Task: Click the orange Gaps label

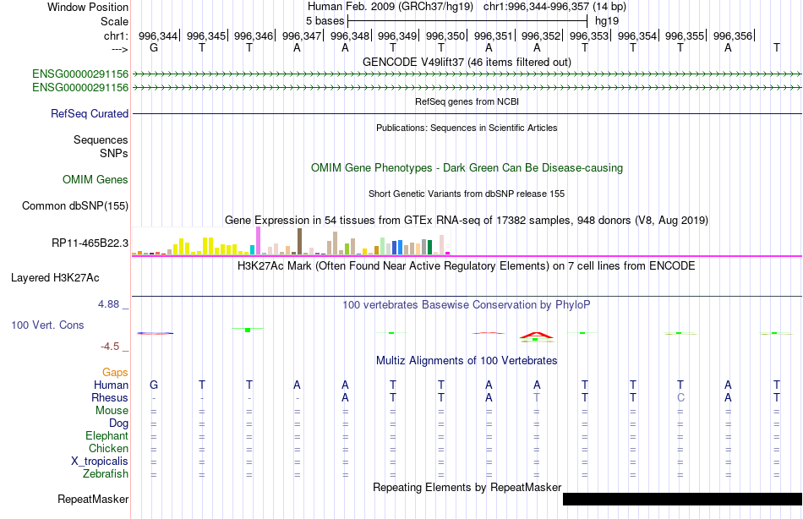Action: click(115, 373)
